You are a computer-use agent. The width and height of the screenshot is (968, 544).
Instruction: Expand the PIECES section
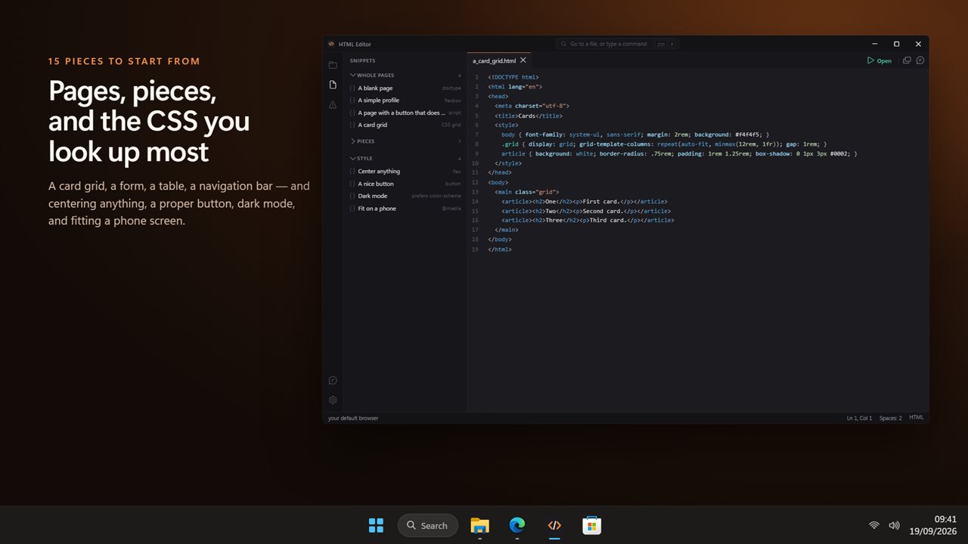point(405,141)
